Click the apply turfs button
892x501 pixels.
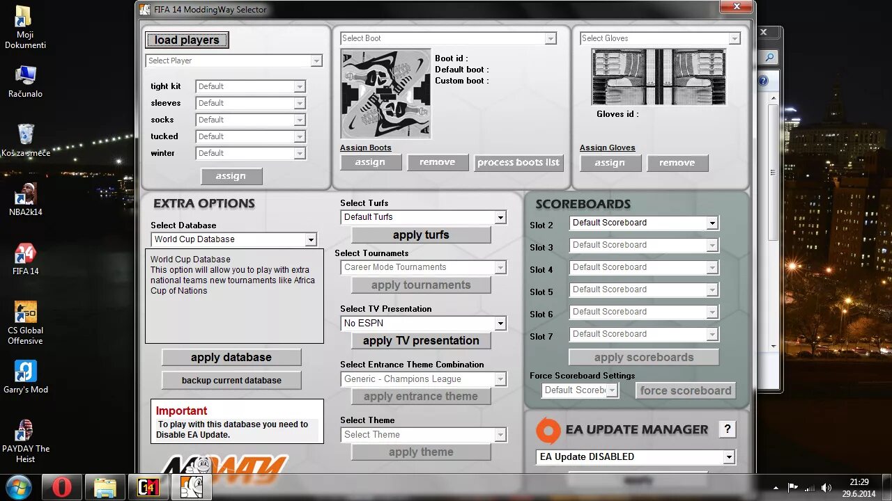pos(421,234)
